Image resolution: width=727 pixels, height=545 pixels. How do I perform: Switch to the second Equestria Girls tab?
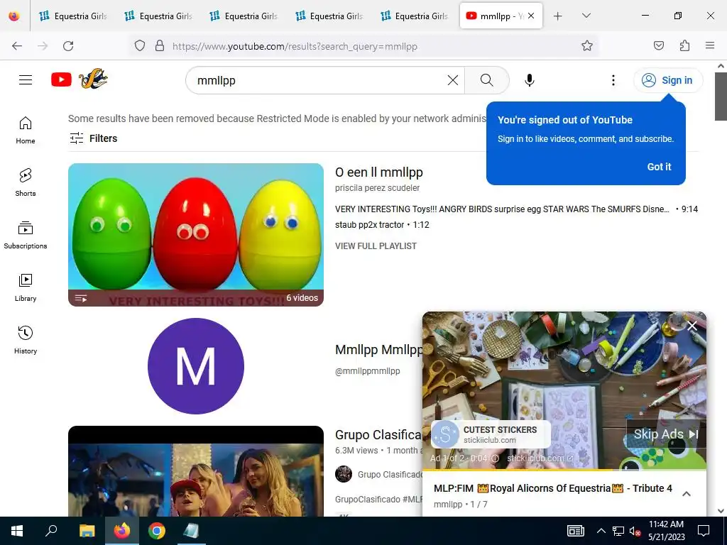point(158,16)
